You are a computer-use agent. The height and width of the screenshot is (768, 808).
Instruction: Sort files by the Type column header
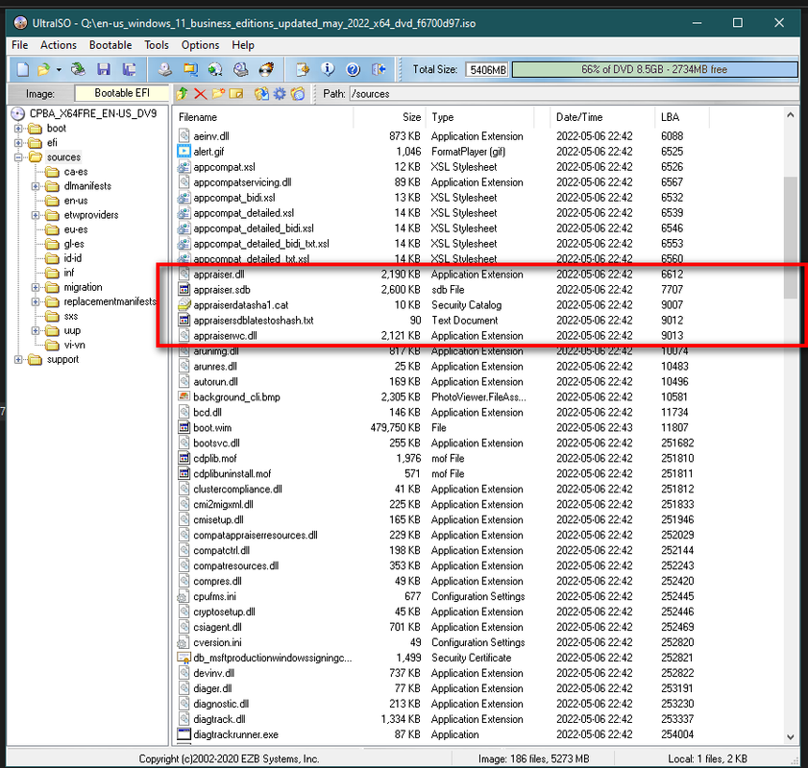click(x=480, y=117)
